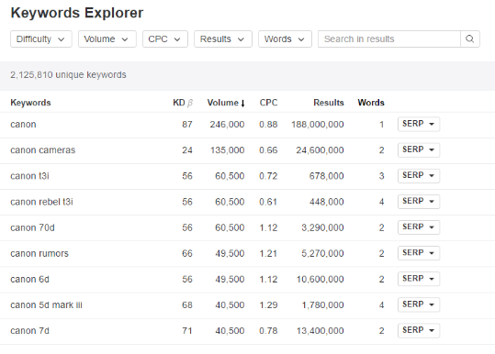Expand the Results filter dropdown
The image size is (495, 354).
(x=223, y=39)
